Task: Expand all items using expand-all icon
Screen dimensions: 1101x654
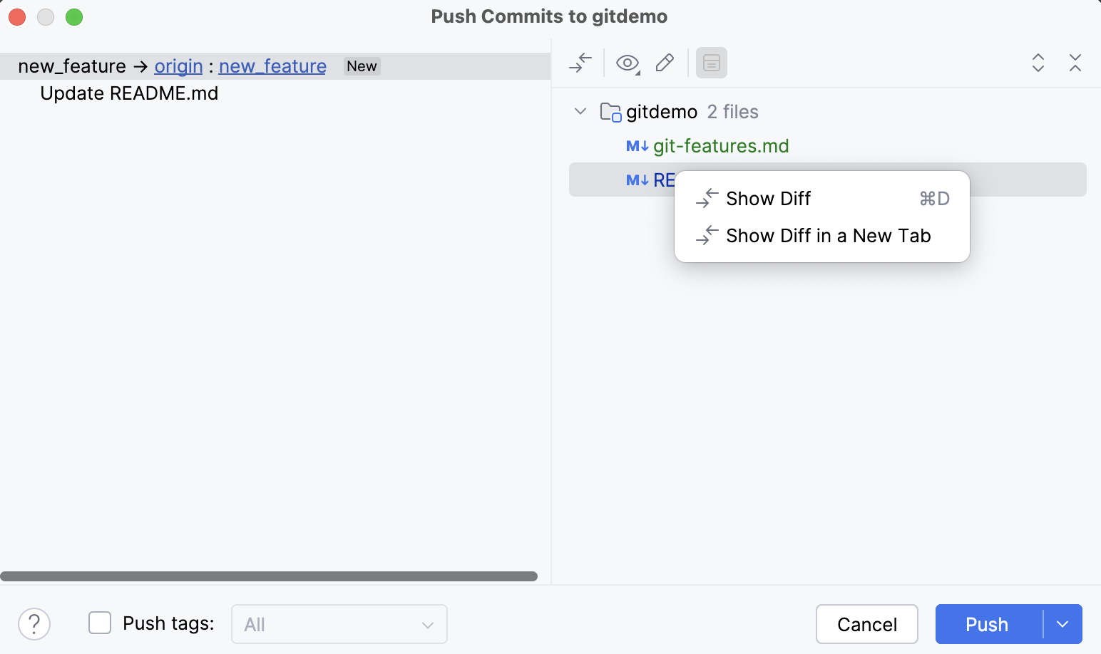Action: click(x=1038, y=63)
